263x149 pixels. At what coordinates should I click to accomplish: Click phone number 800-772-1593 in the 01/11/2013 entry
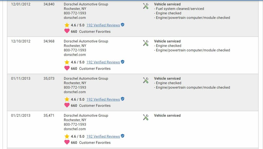(75, 87)
